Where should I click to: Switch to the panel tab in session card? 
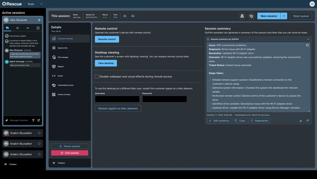[38, 28]
